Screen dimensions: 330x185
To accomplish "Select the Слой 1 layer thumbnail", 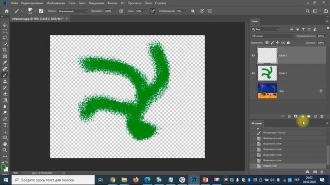I will tap(267, 73).
